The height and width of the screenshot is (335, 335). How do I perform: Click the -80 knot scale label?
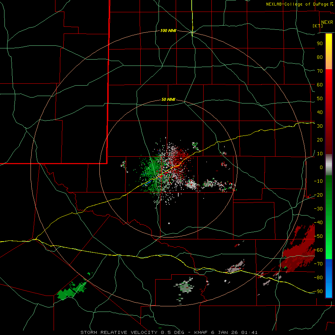coord(318,278)
